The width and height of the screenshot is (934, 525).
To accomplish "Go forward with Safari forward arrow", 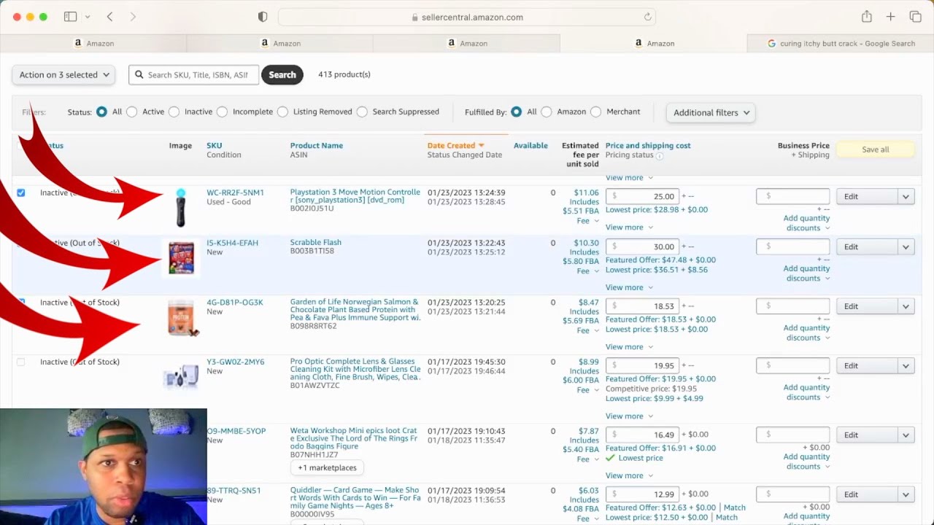I will tap(133, 17).
